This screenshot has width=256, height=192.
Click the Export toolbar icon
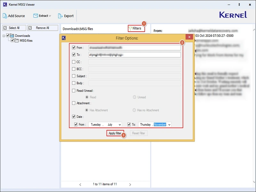coord(60,16)
